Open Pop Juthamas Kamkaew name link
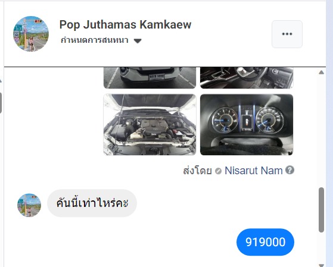The height and width of the screenshot is (267, 333). point(125,24)
